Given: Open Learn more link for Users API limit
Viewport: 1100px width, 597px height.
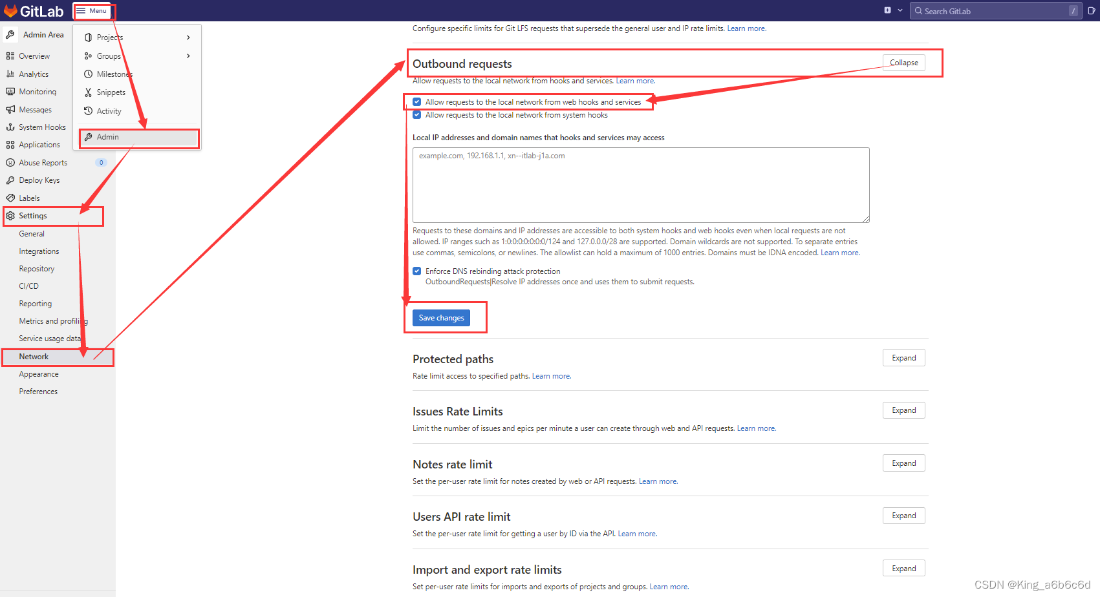Looking at the screenshot, I should [637, 534].
